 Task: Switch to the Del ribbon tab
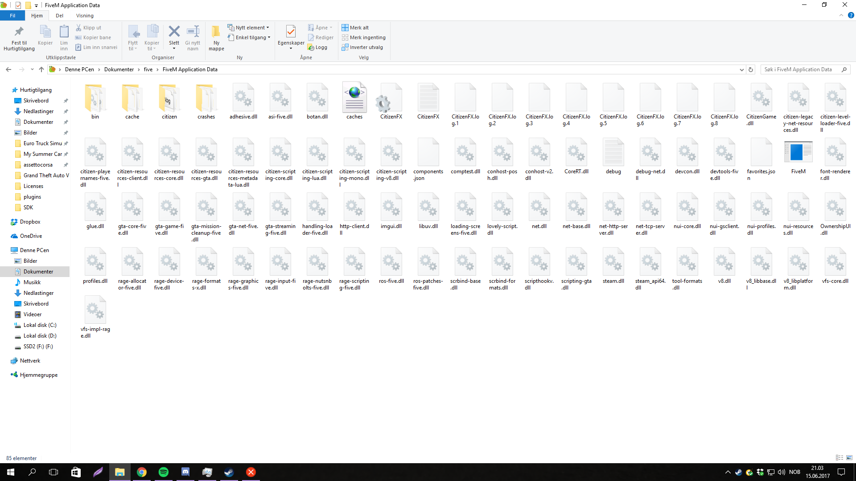tap(59, 16)
